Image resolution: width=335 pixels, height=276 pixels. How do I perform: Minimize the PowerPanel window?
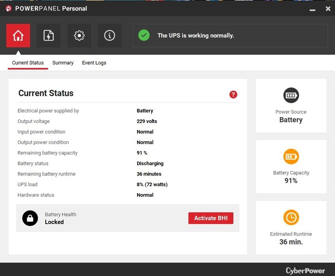[x=312, y=10]
